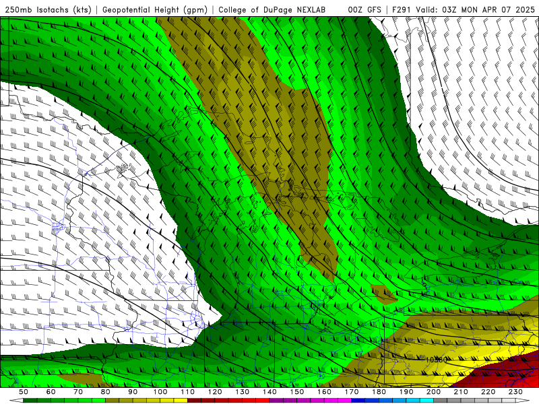Screen dimensions: 539x404
Task: Click the '70' value on the color scale
Action: click(78, 392)
